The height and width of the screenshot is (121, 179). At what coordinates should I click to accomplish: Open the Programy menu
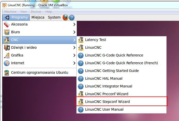tap(16, 18)
